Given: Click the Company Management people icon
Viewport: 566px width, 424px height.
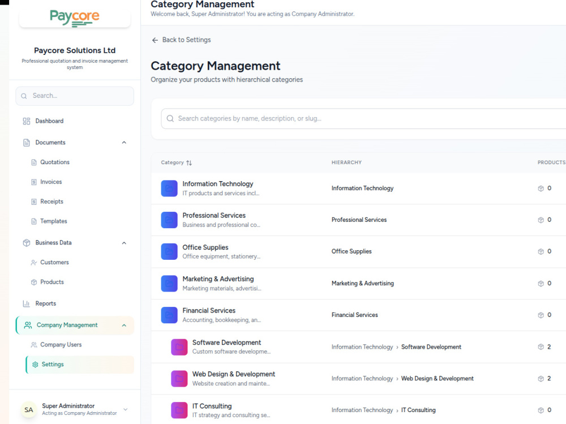Looking at the screenshot, I should coord(28,325).
